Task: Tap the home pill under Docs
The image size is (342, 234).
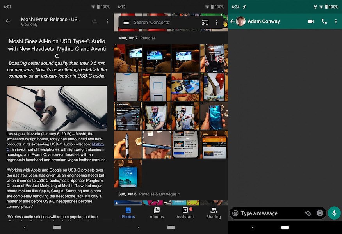Action: [57, 227]
